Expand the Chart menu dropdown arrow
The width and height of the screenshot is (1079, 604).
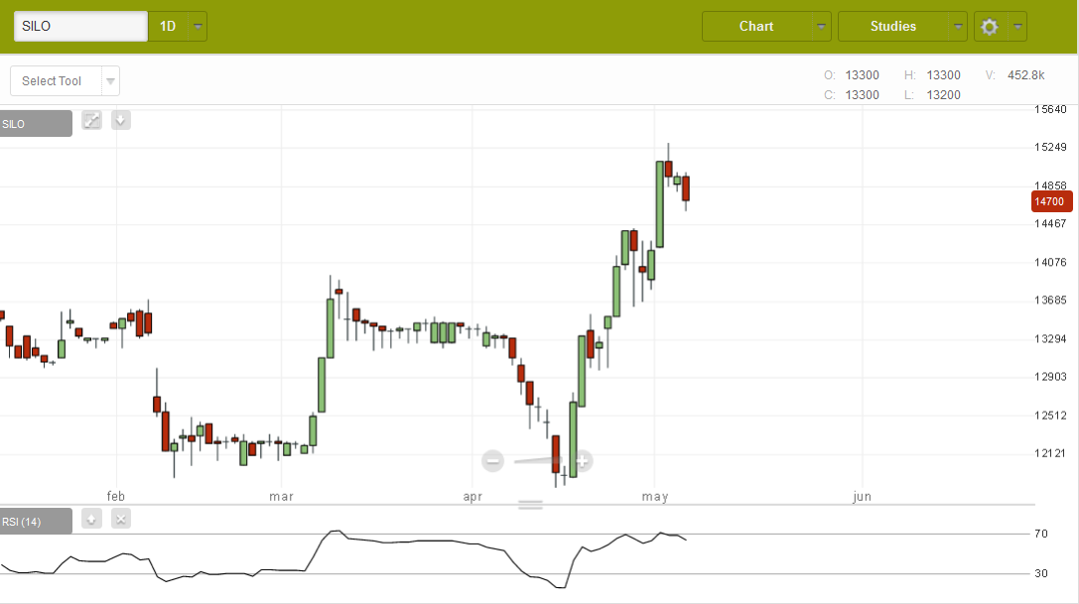tap(821, 27)
